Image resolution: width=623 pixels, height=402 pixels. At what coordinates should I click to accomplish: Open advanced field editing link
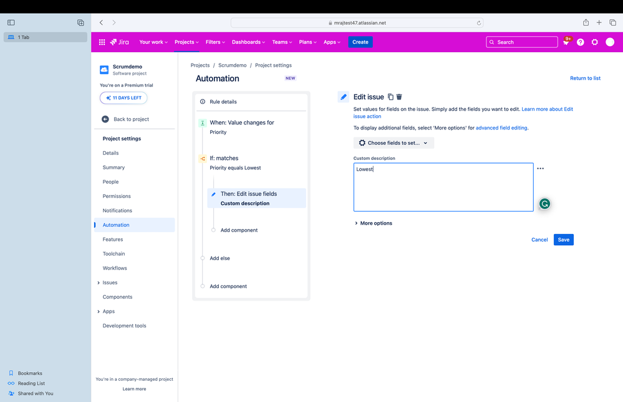point(501,128)
